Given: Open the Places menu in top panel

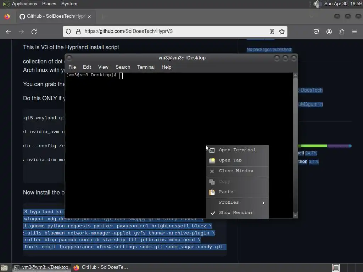Looking at the screenshot, I should pos(49,4).
